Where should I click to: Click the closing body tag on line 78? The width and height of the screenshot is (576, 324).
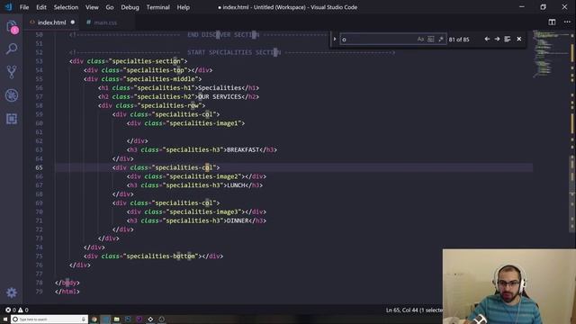[x=67, y=283]
